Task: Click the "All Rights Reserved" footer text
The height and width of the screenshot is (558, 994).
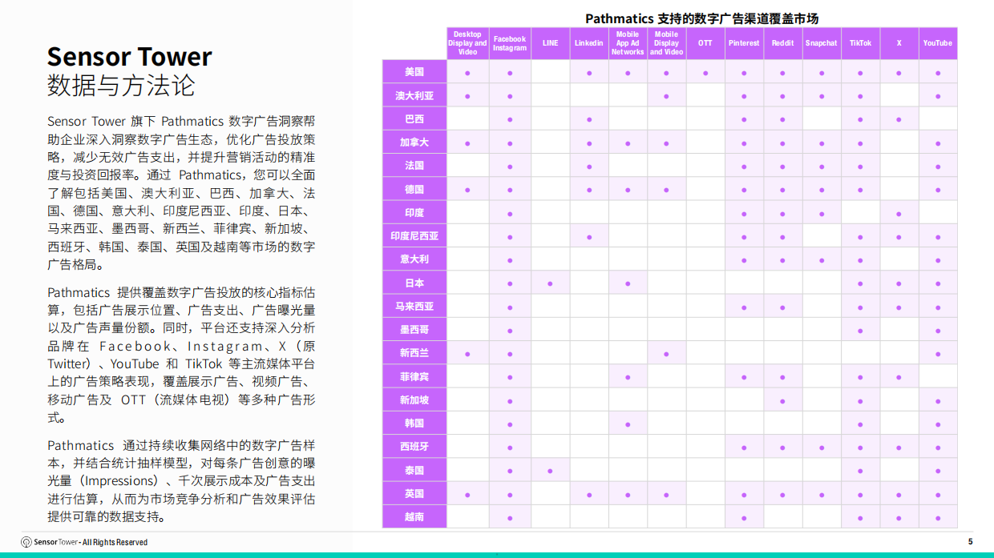Action: [115, 543]
